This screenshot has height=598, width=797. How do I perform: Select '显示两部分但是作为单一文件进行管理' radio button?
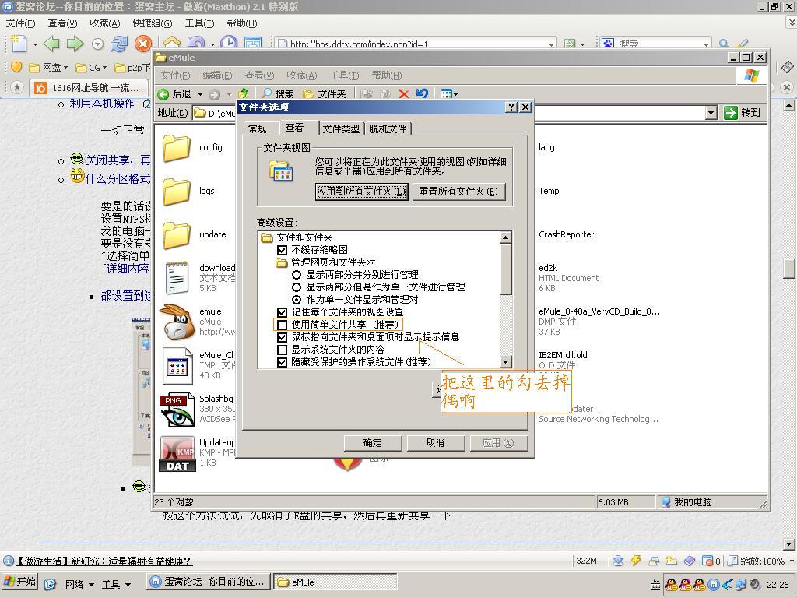(x=297, y=287)
